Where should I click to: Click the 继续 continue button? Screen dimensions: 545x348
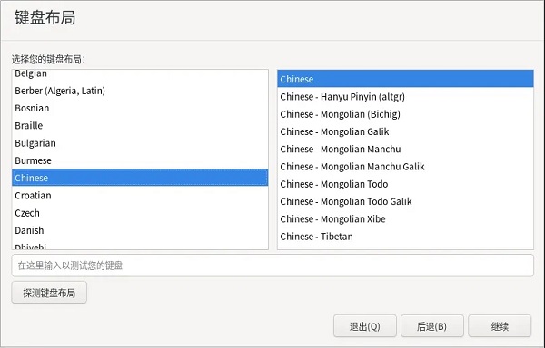tap(500, 326)
